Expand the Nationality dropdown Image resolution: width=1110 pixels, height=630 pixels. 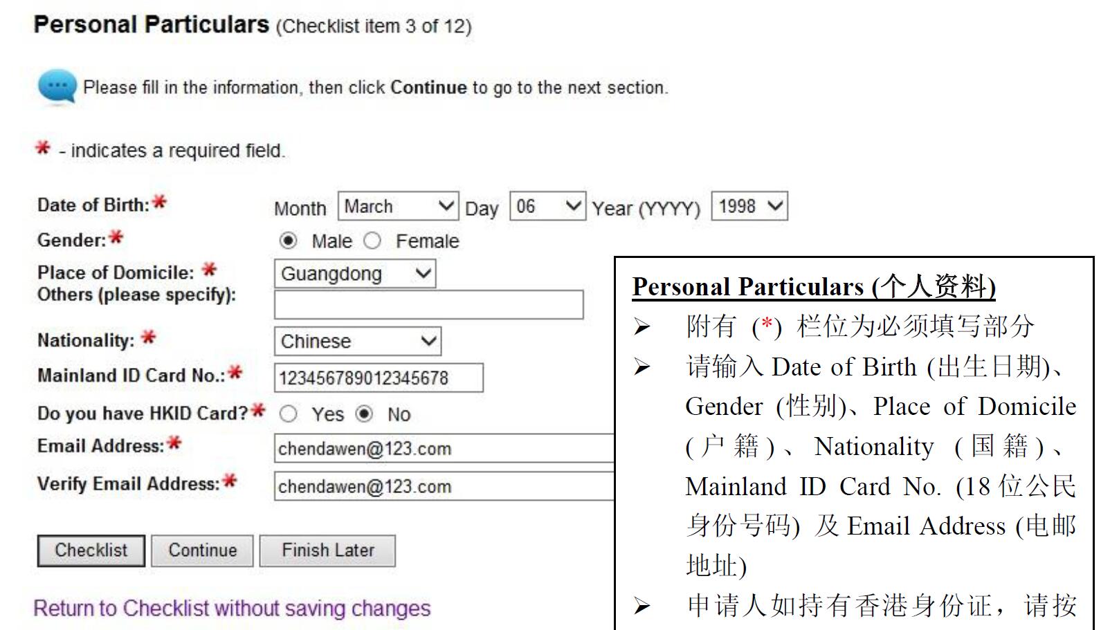[357, 341]
